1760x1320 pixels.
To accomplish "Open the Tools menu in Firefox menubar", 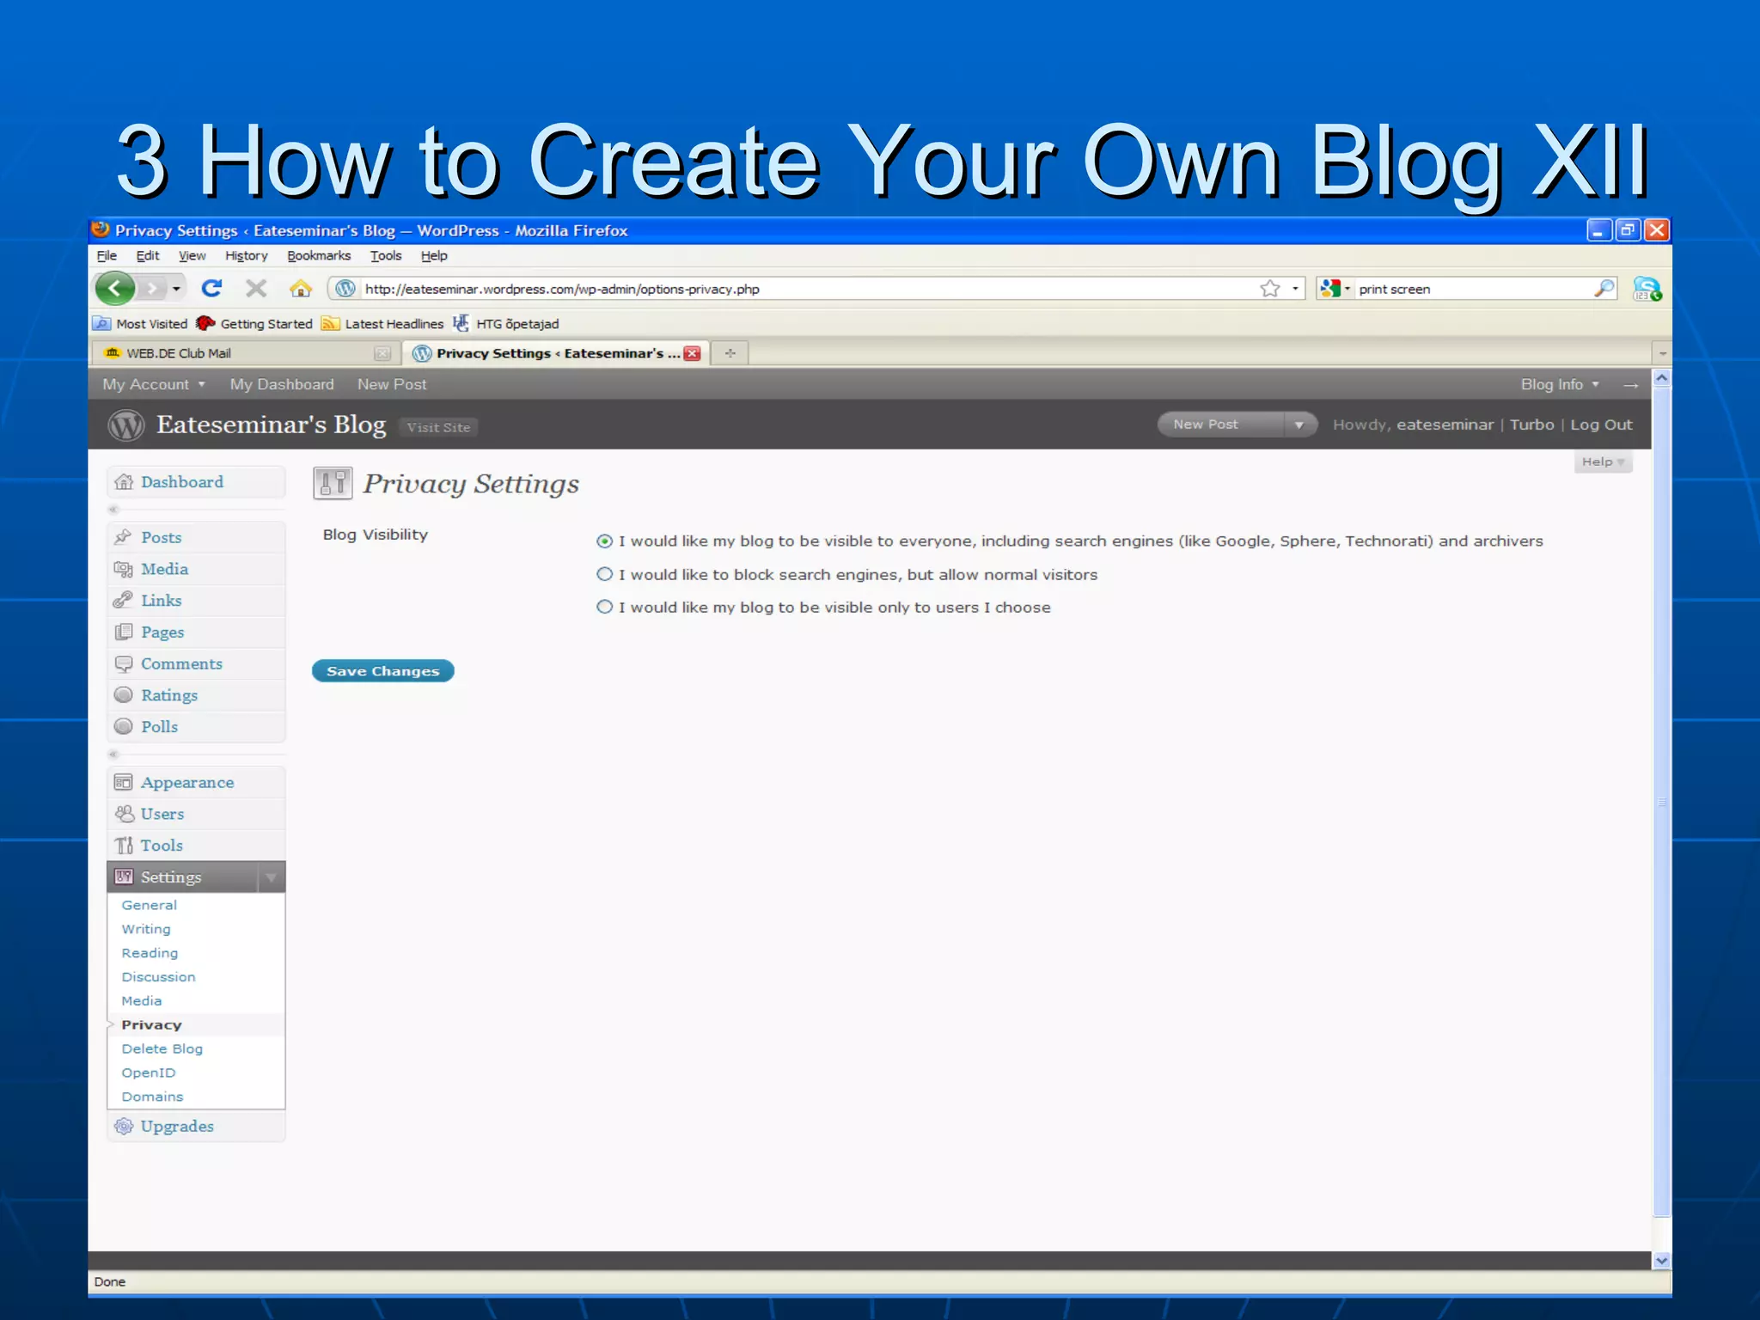I will 386,255.
